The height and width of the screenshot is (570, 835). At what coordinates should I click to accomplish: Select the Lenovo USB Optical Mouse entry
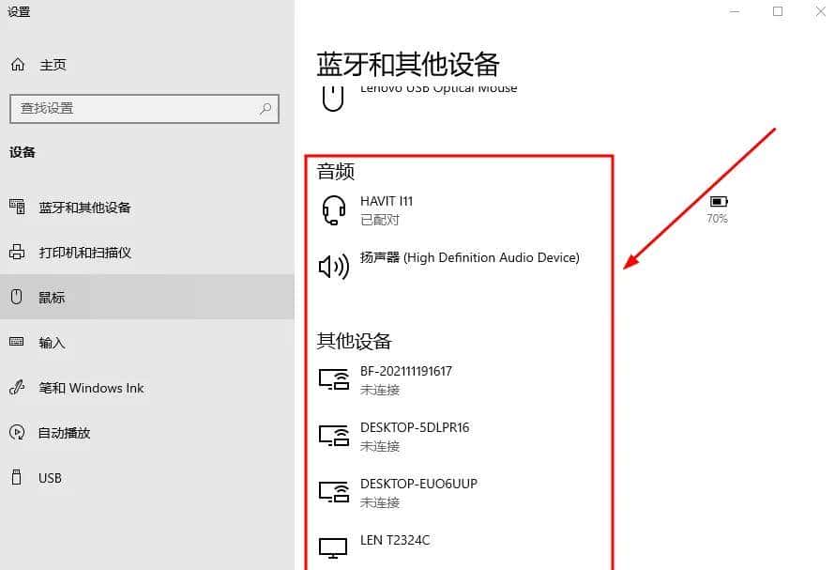(x=437, y=87)
